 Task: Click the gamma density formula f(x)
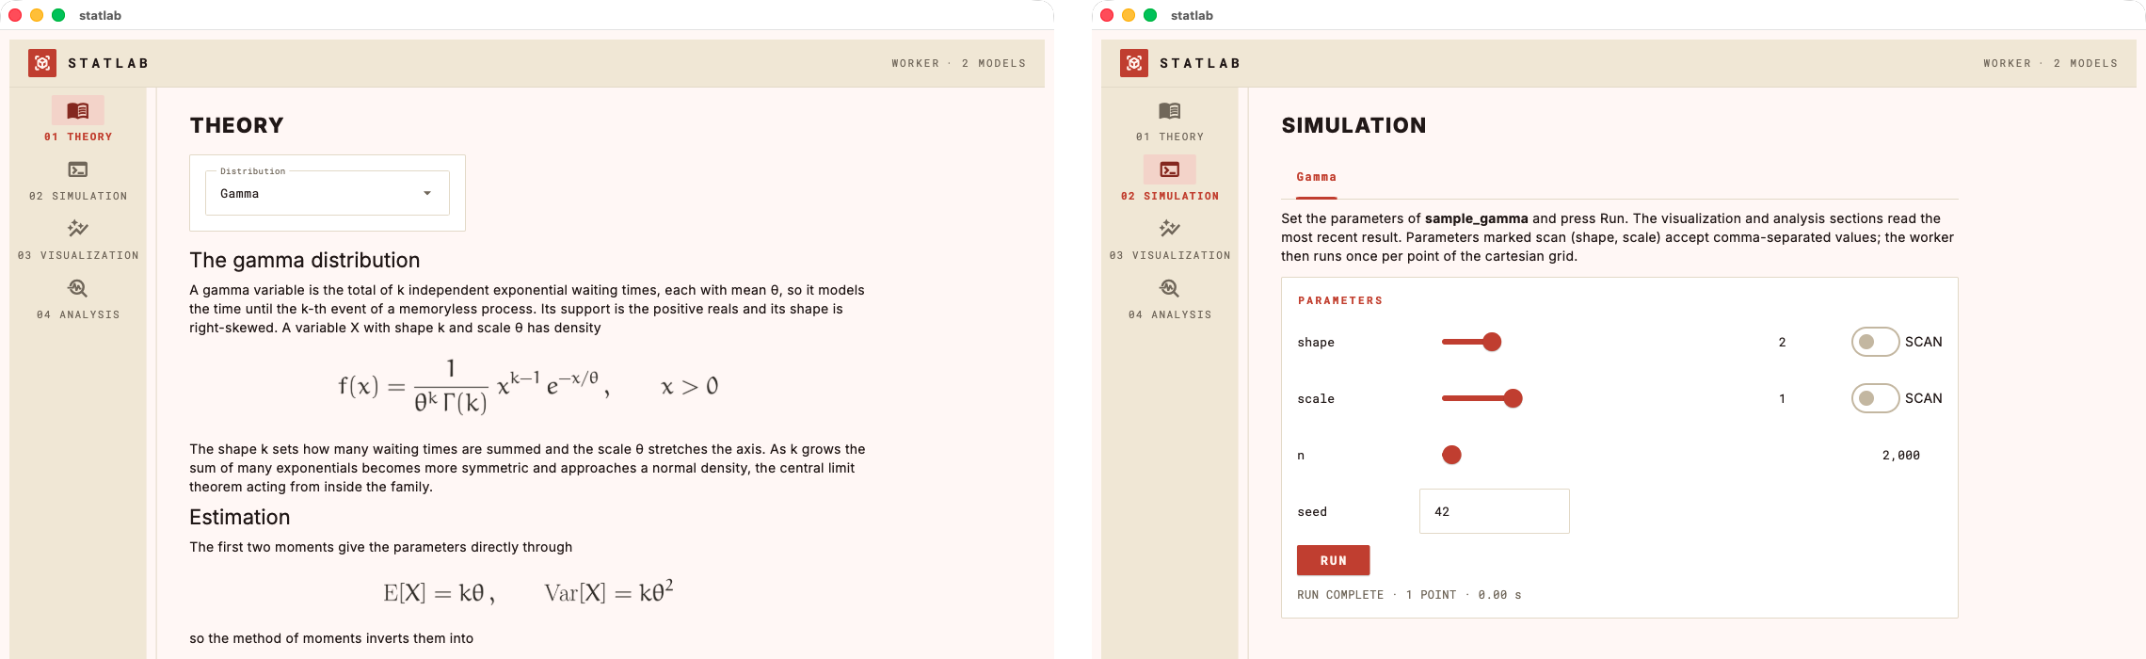(528, 386)
